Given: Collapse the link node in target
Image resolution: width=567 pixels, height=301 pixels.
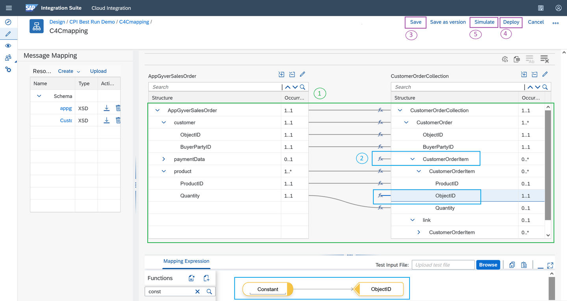Looking at the screenshot, I should (x=413, y=220).
